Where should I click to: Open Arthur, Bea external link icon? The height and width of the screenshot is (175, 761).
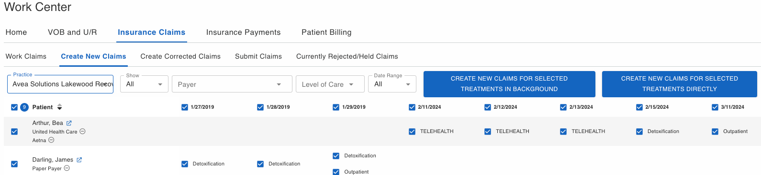pos(69,123)
